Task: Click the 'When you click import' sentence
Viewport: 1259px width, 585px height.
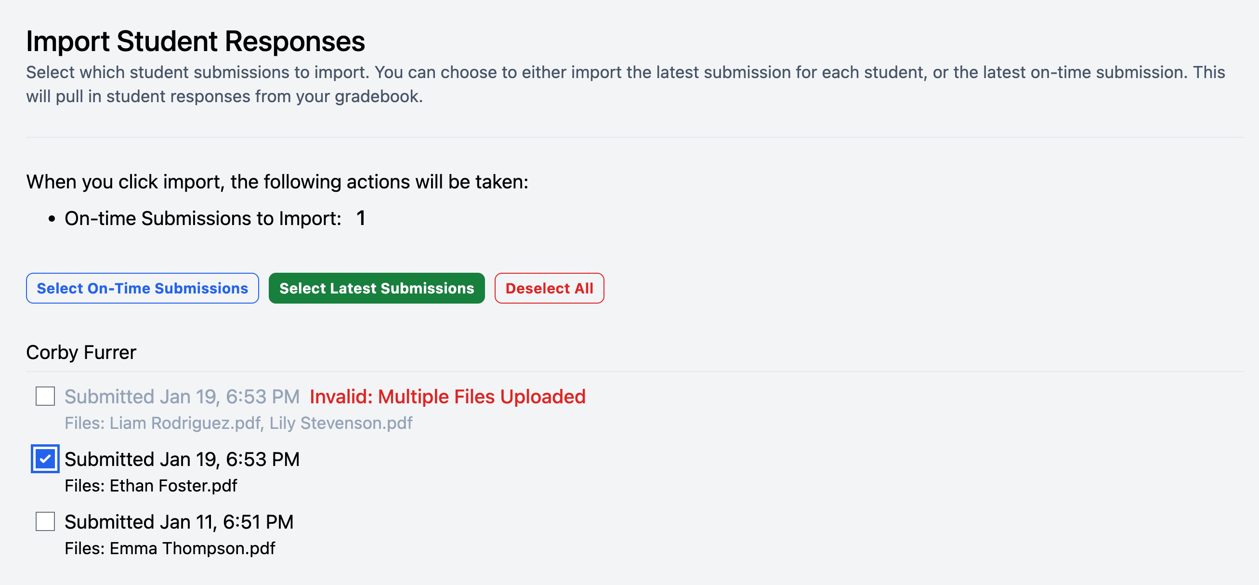Action: [277, 182]
